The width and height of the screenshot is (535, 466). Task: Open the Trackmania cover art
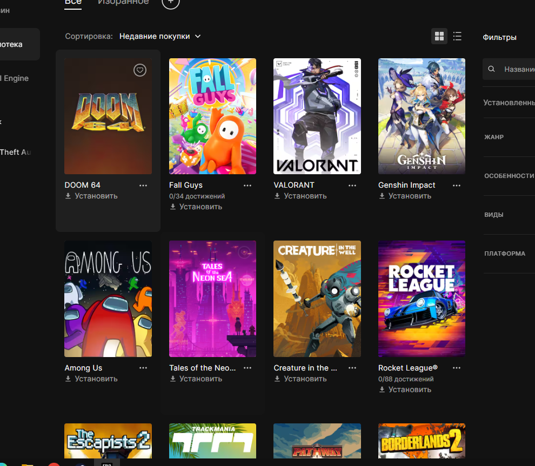[212, 441]
